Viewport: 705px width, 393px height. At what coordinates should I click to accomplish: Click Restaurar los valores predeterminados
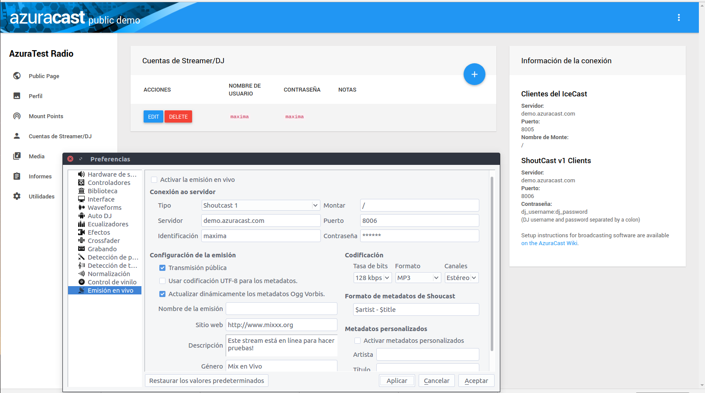206,380
